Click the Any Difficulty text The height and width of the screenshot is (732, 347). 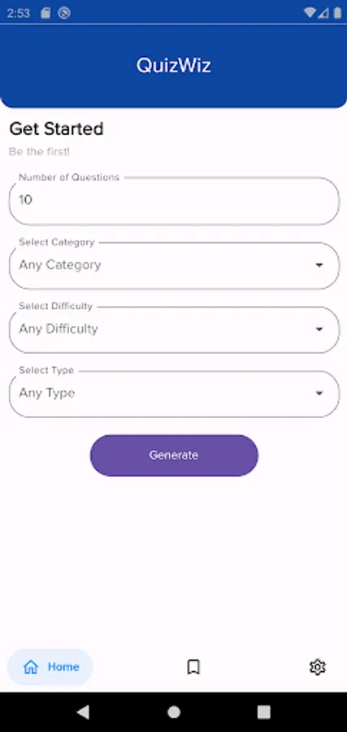[x=59, y=329]
